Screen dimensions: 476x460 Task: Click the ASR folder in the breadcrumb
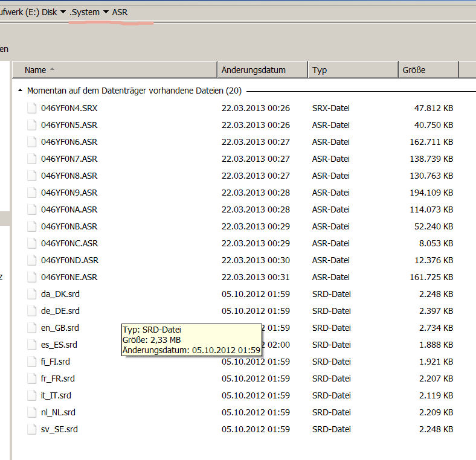click(120, 12)
